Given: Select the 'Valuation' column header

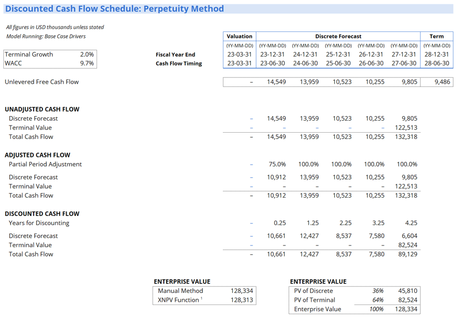Looking at the screenshot, I should [x=239, y=36].
